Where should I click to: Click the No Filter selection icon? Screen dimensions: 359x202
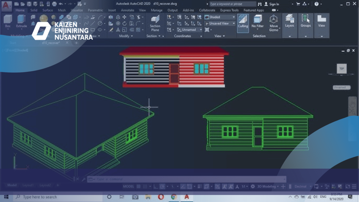pyautogui.click(x=258, y=22)
